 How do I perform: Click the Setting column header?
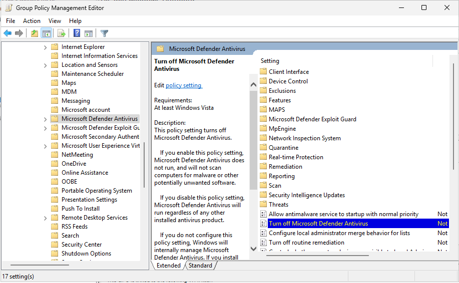tap(270, 61)
